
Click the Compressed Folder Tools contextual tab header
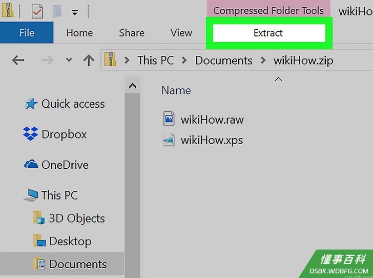tap(268, 10)
